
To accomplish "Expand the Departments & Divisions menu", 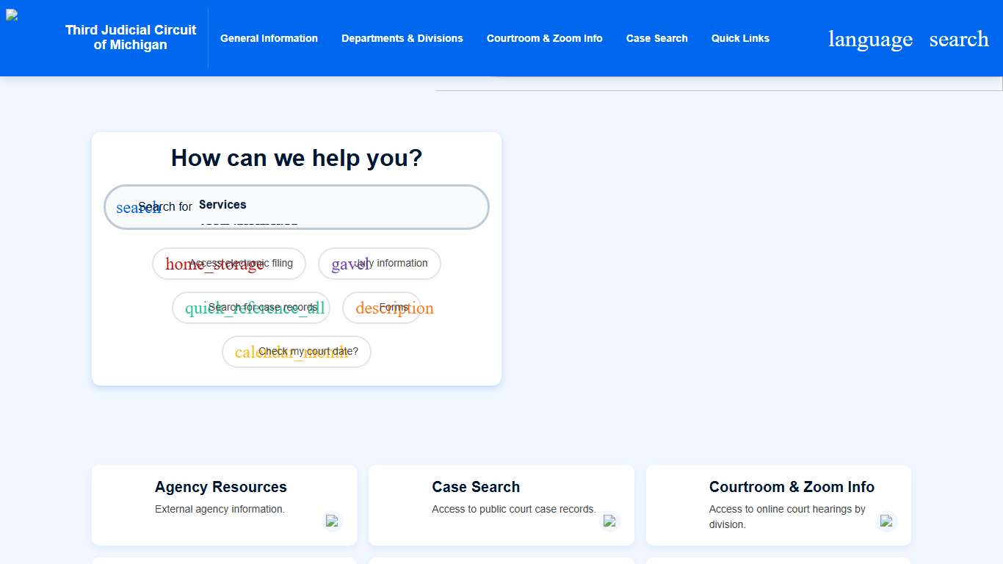I will (402, 38).
